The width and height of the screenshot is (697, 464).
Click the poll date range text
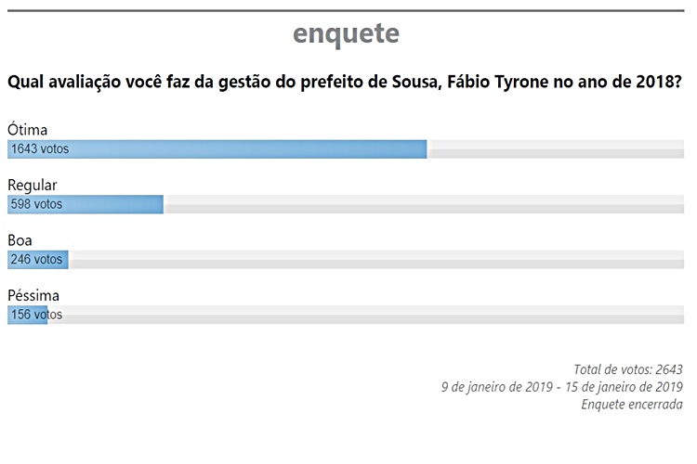[561, 386]
